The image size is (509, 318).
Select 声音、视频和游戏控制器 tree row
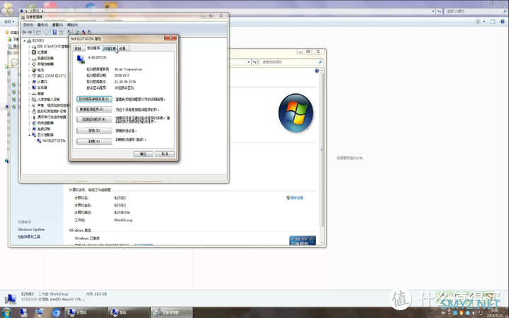click(50, 105)
